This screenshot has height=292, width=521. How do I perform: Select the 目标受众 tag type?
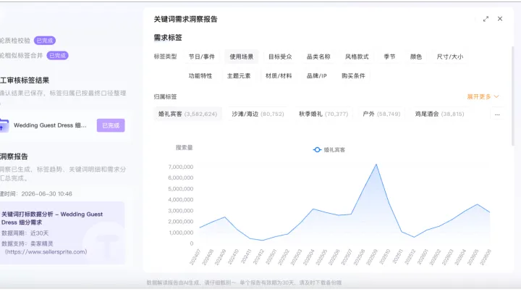click(280, 57)
